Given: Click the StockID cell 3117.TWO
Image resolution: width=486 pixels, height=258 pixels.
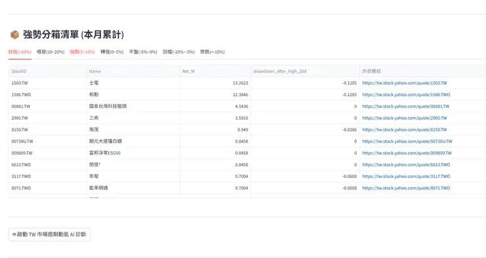Looking at the screenshot, I should pyautogui.click(x=47, y=176).
